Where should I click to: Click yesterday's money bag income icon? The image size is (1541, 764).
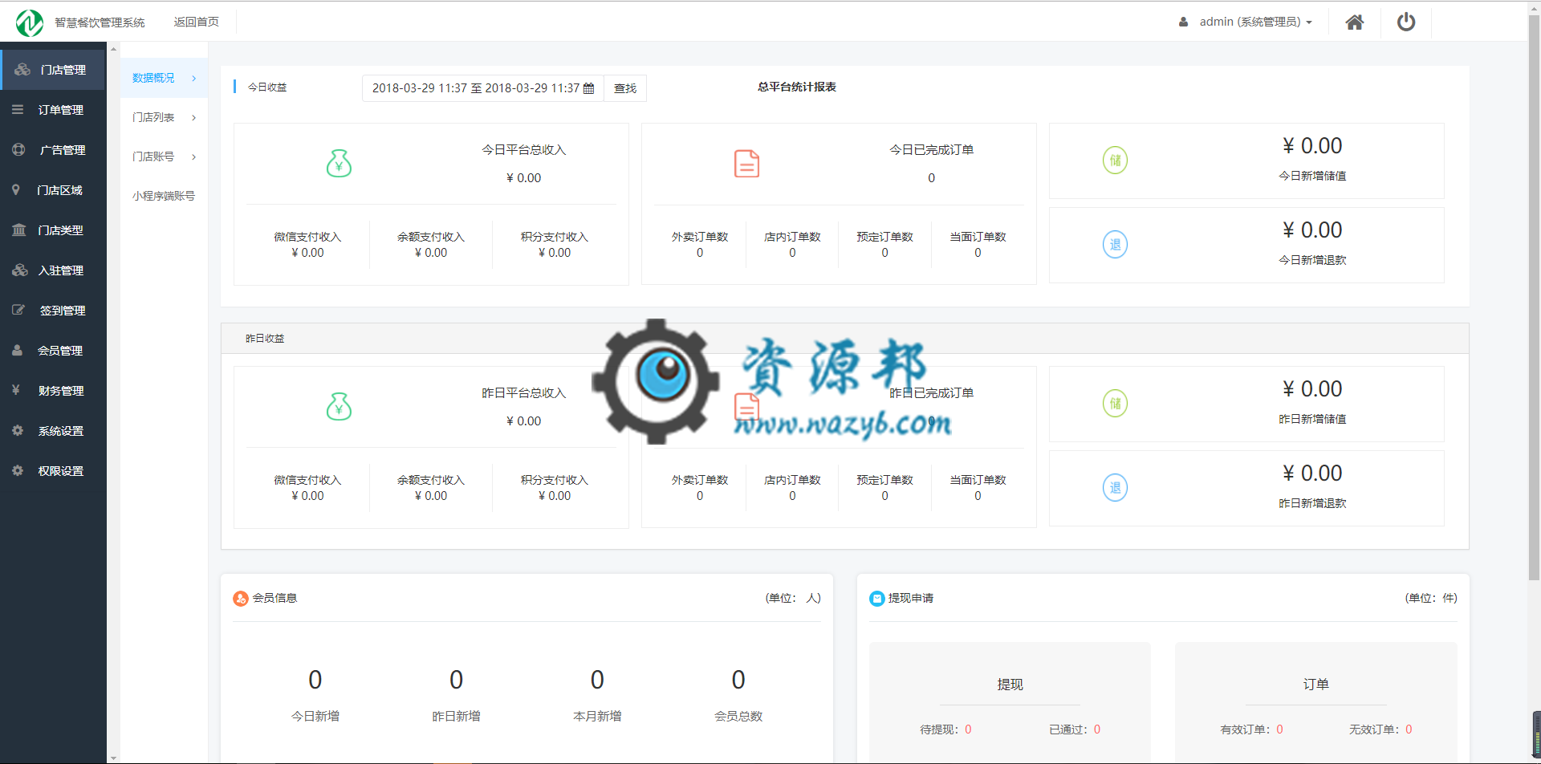point(339,407)
